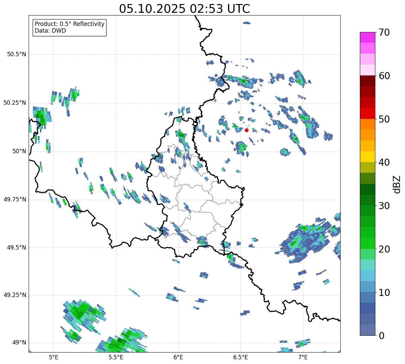
Task: Click the latitude label 49.25°N
Action: click(14, 295)
